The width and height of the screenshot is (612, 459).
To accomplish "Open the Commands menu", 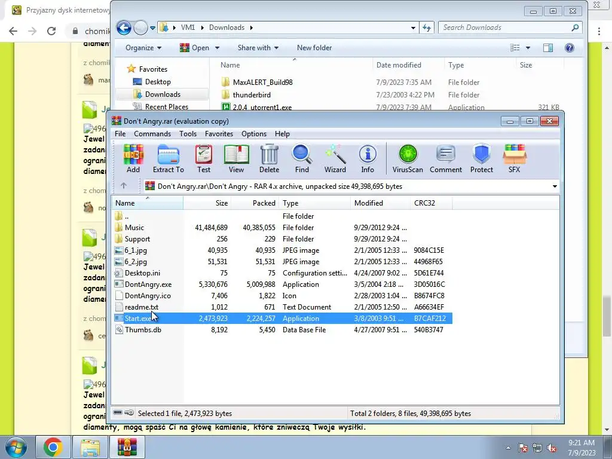I will pos(152,134).
